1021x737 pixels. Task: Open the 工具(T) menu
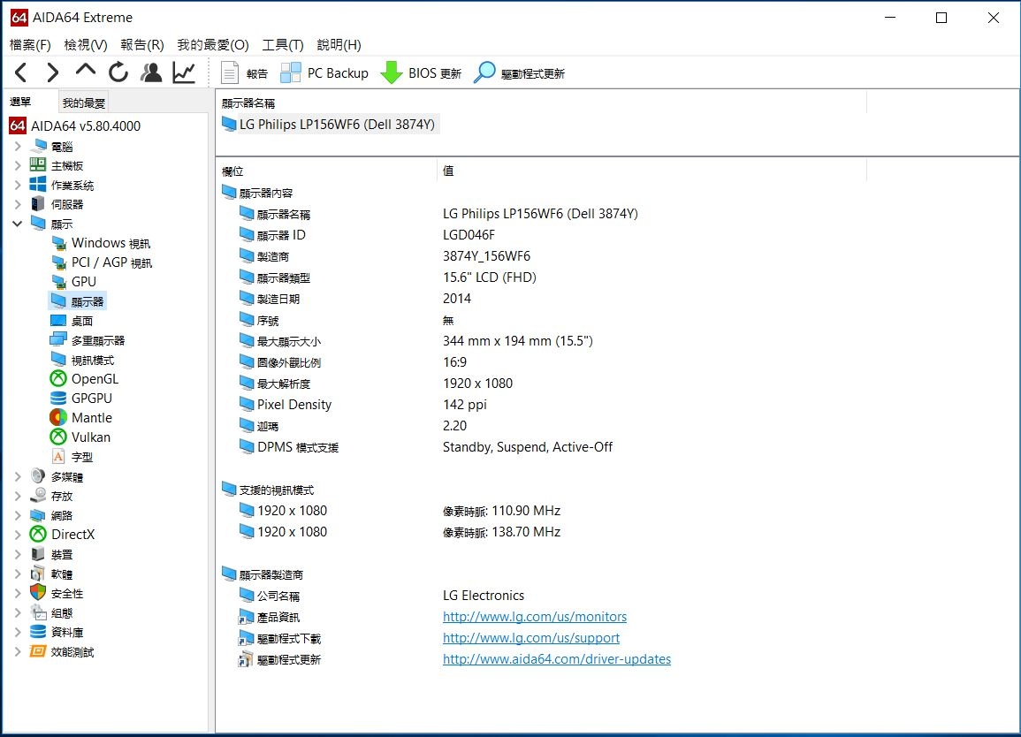click(x=283, y=45)
